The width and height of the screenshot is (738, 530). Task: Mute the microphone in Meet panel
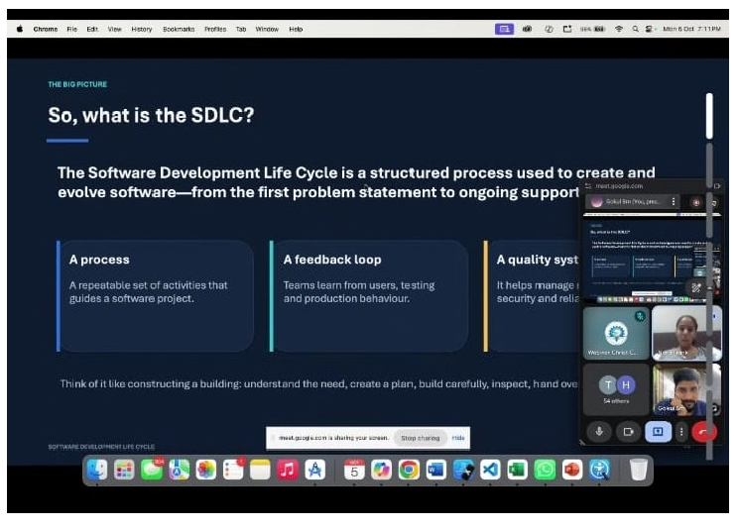pyautogui.click(x=599, y=432)
